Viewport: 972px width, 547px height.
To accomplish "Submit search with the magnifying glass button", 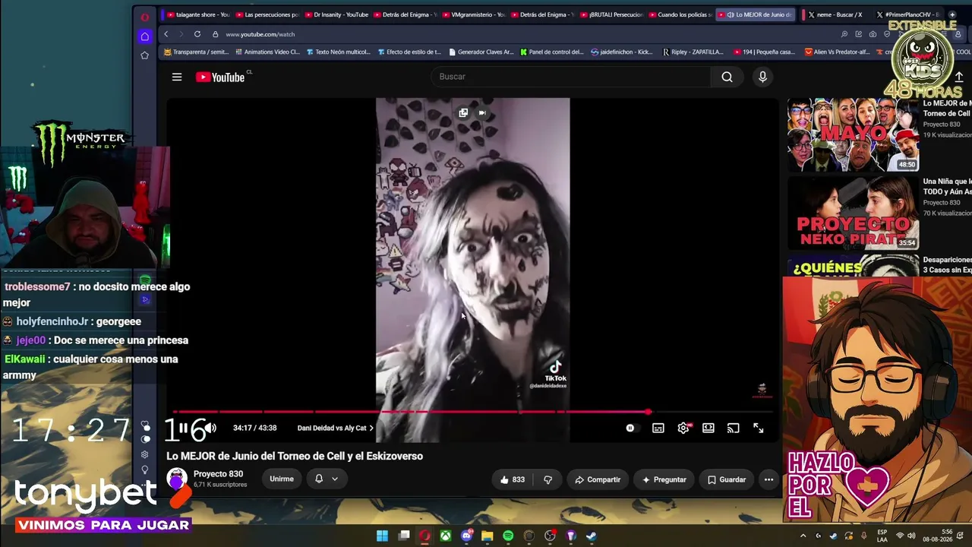I will (727, 77).
